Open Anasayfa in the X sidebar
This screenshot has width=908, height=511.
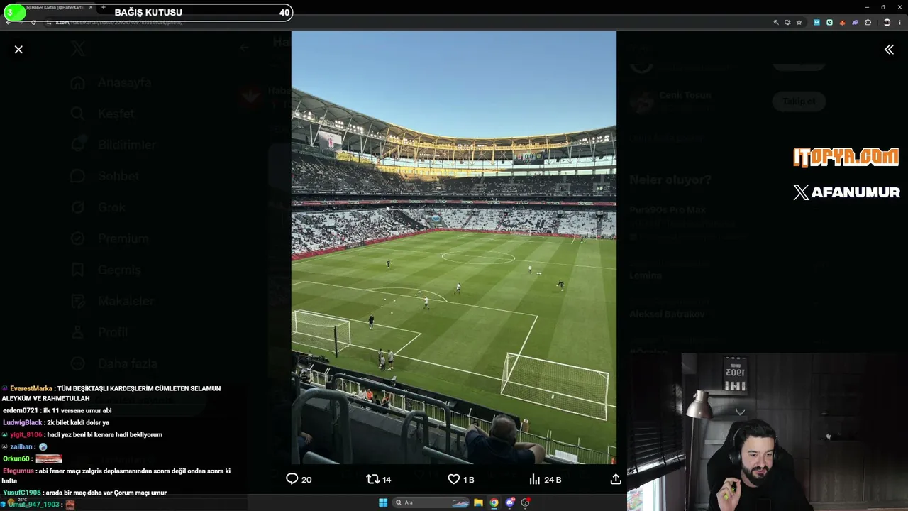pyautogui.click(x=111, y=82)
